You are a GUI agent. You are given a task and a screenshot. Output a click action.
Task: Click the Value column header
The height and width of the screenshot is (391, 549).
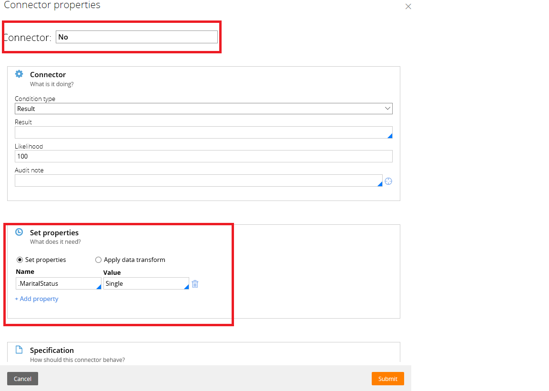112,272
